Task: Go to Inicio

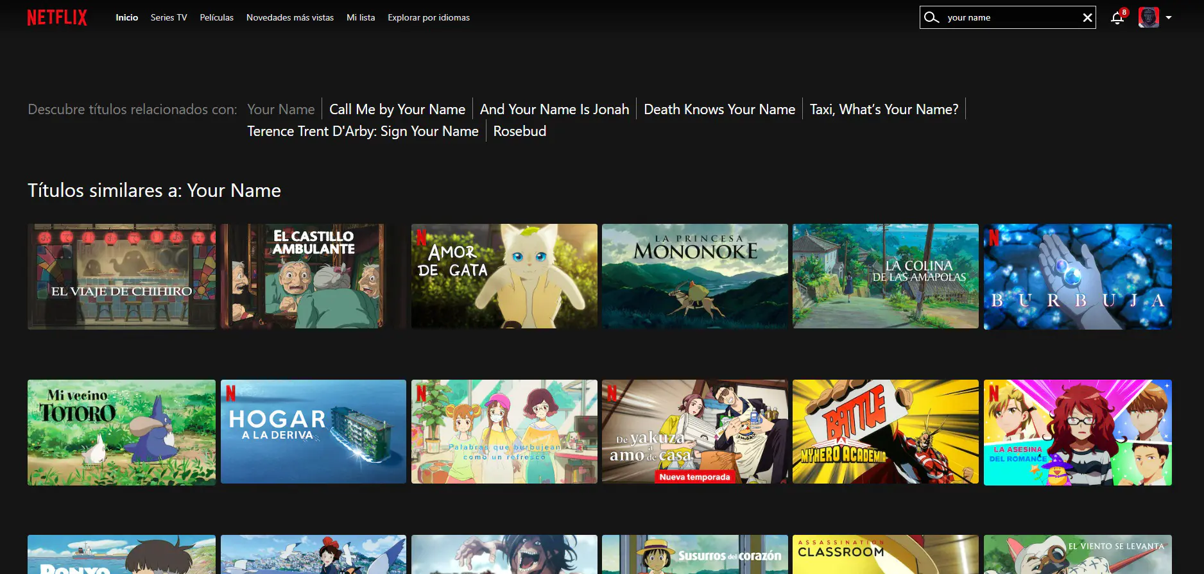Action: [127, 17]
